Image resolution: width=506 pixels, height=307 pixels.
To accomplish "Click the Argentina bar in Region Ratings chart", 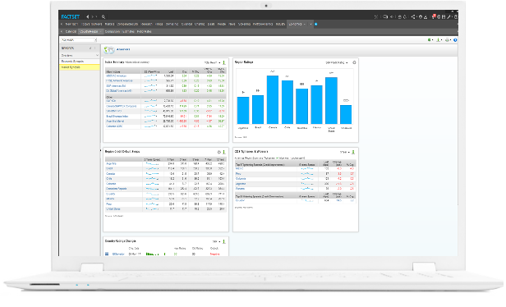I will pyautogui.click(x=243, y=110).
